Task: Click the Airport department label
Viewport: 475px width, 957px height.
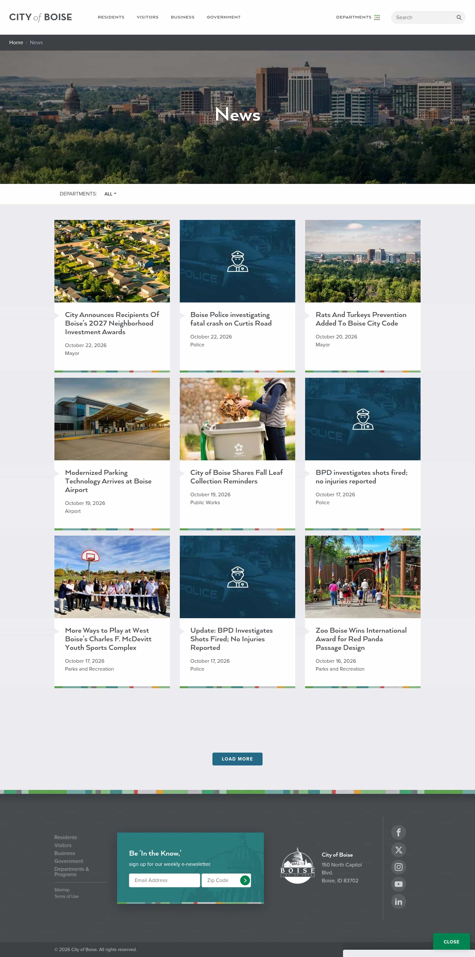Action: [x=73, y=511]
